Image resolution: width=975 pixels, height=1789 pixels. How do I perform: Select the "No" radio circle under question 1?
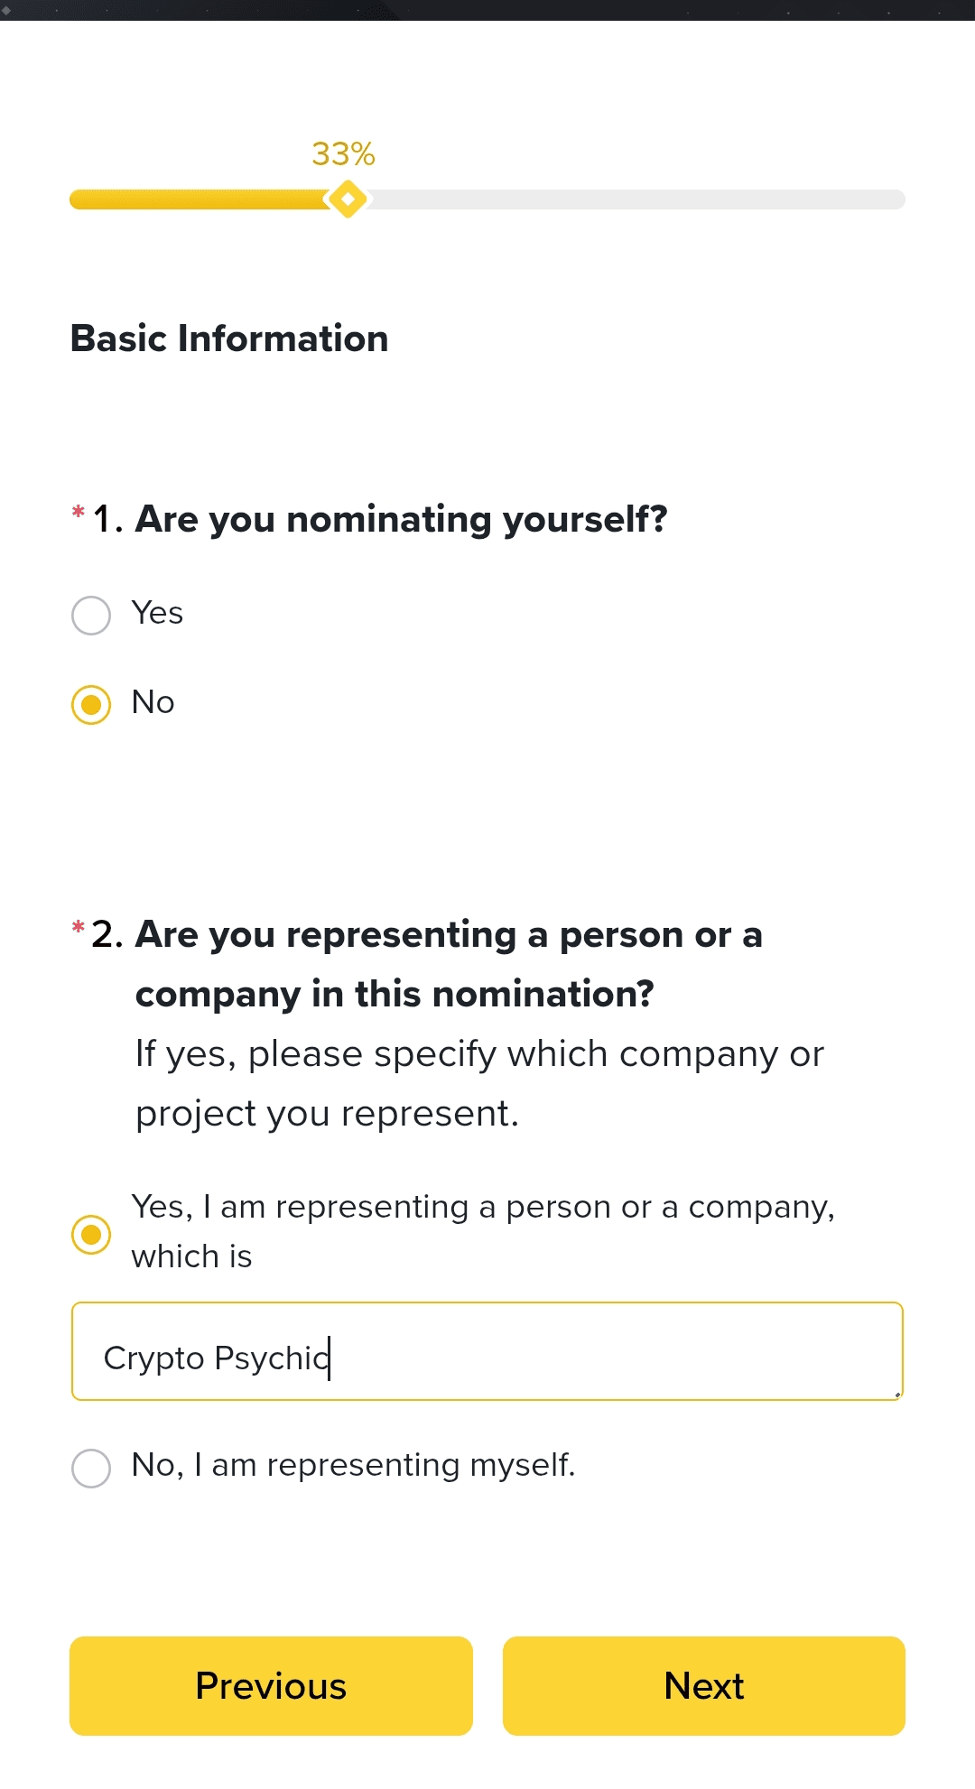tap(91, 705)
